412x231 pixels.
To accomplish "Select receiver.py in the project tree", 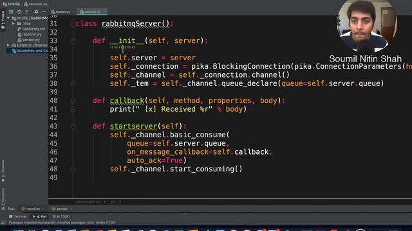I will pos(30,35).
